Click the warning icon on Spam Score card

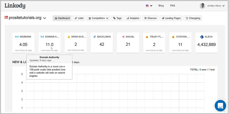click(x=69, y=37)
